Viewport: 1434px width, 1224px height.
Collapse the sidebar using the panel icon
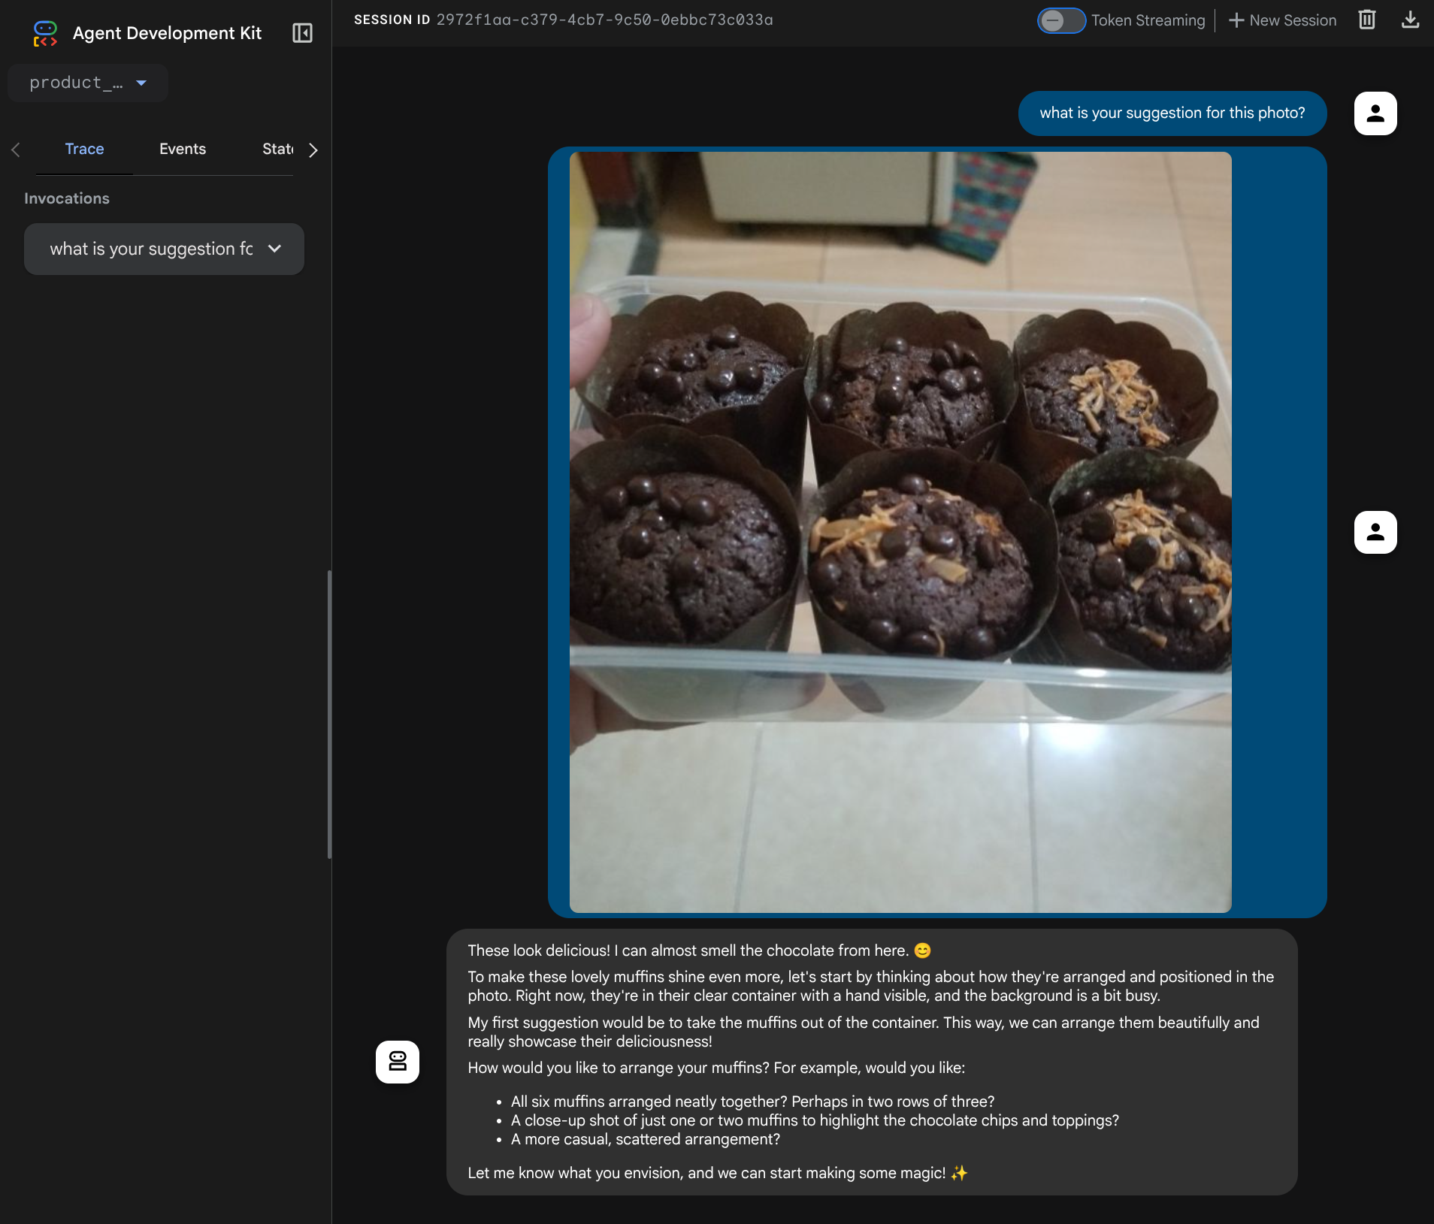(x=301, y=33)
